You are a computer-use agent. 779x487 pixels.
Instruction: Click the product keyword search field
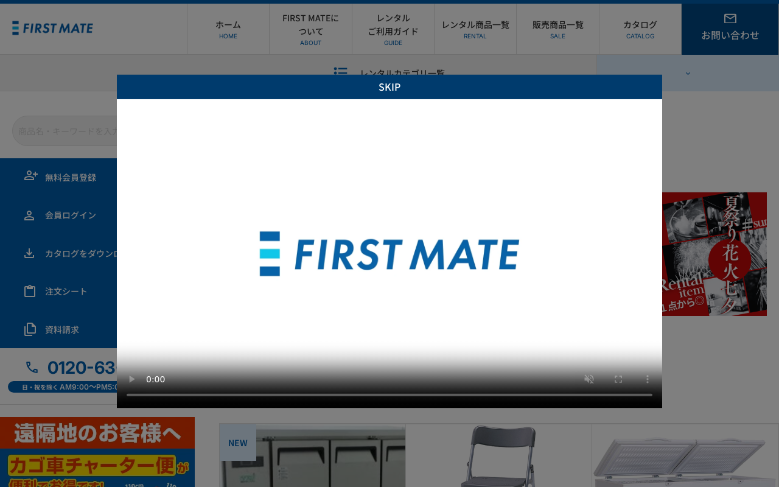tap(65, 131)
